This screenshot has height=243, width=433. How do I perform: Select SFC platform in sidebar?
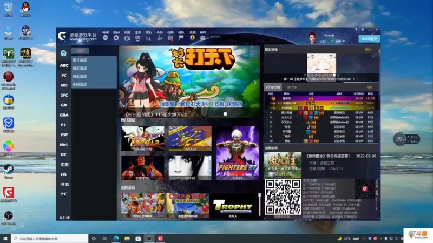64,95
